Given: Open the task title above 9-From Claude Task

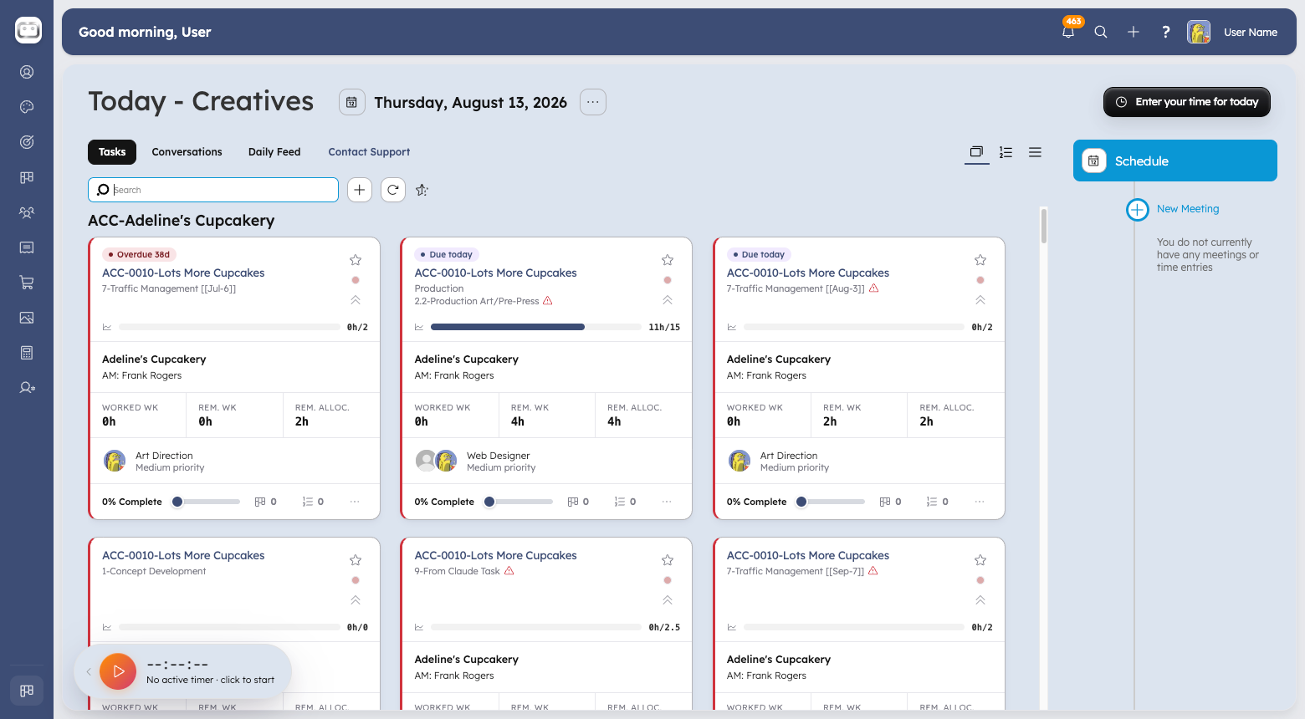Looking at the screenshot, I should 496,555.
